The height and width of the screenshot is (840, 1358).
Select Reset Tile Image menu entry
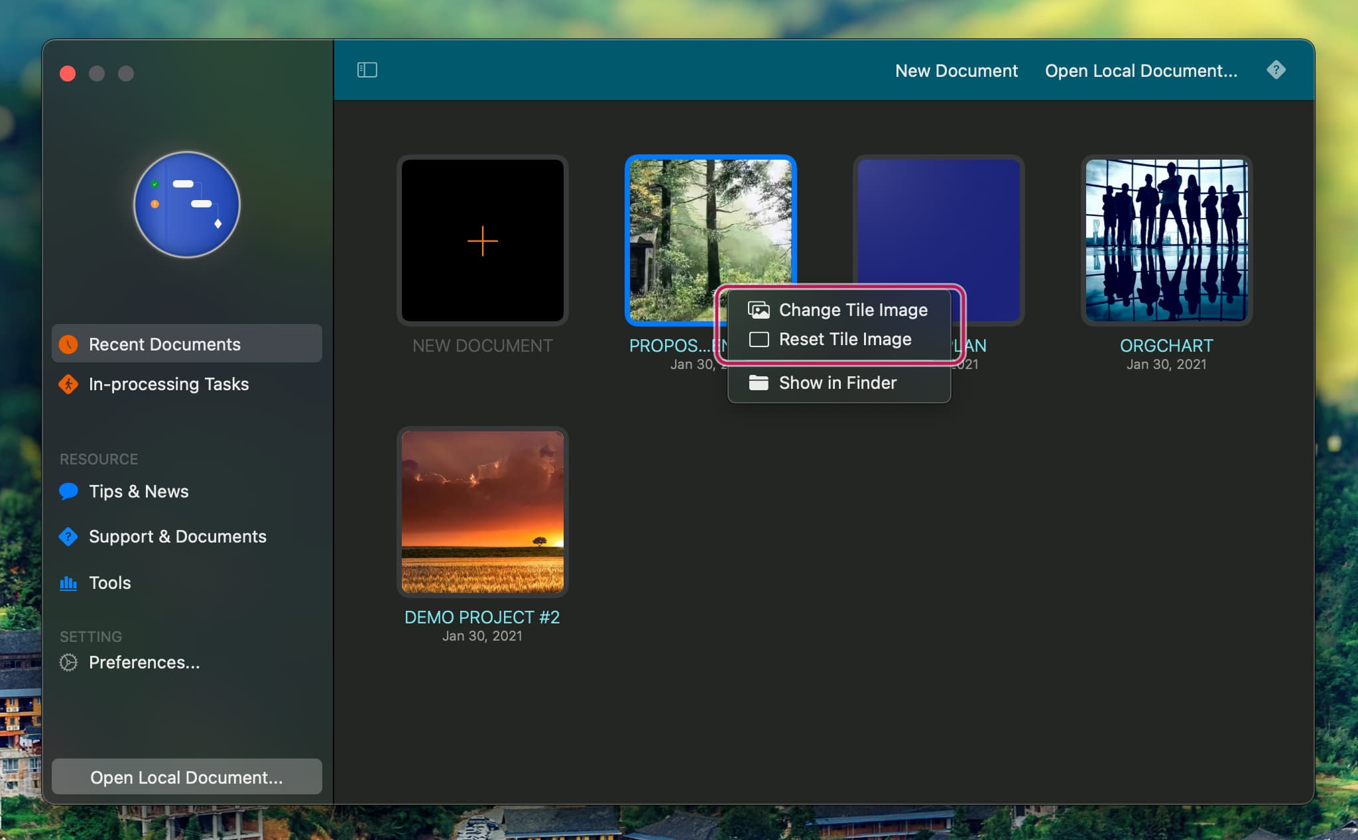click(844, 339)
